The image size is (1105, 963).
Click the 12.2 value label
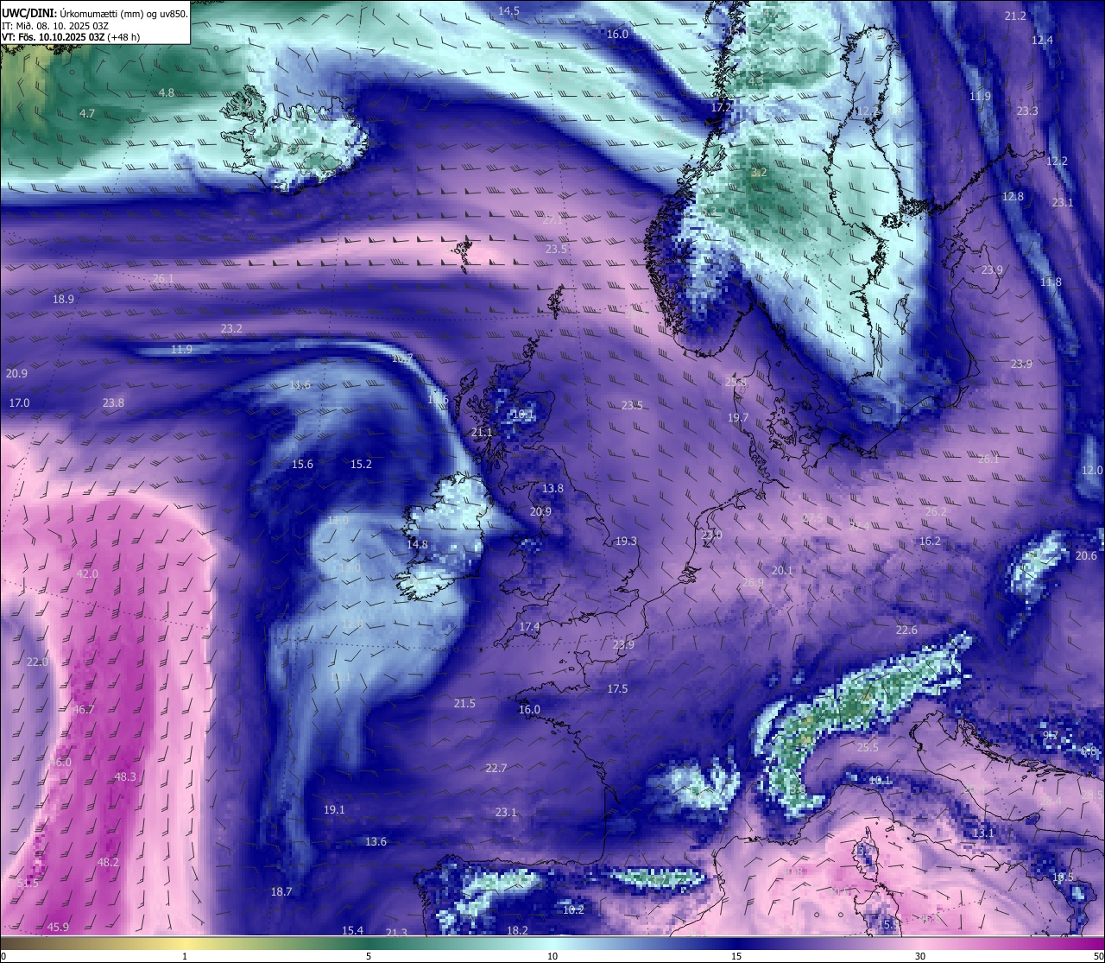(1057, 162)
